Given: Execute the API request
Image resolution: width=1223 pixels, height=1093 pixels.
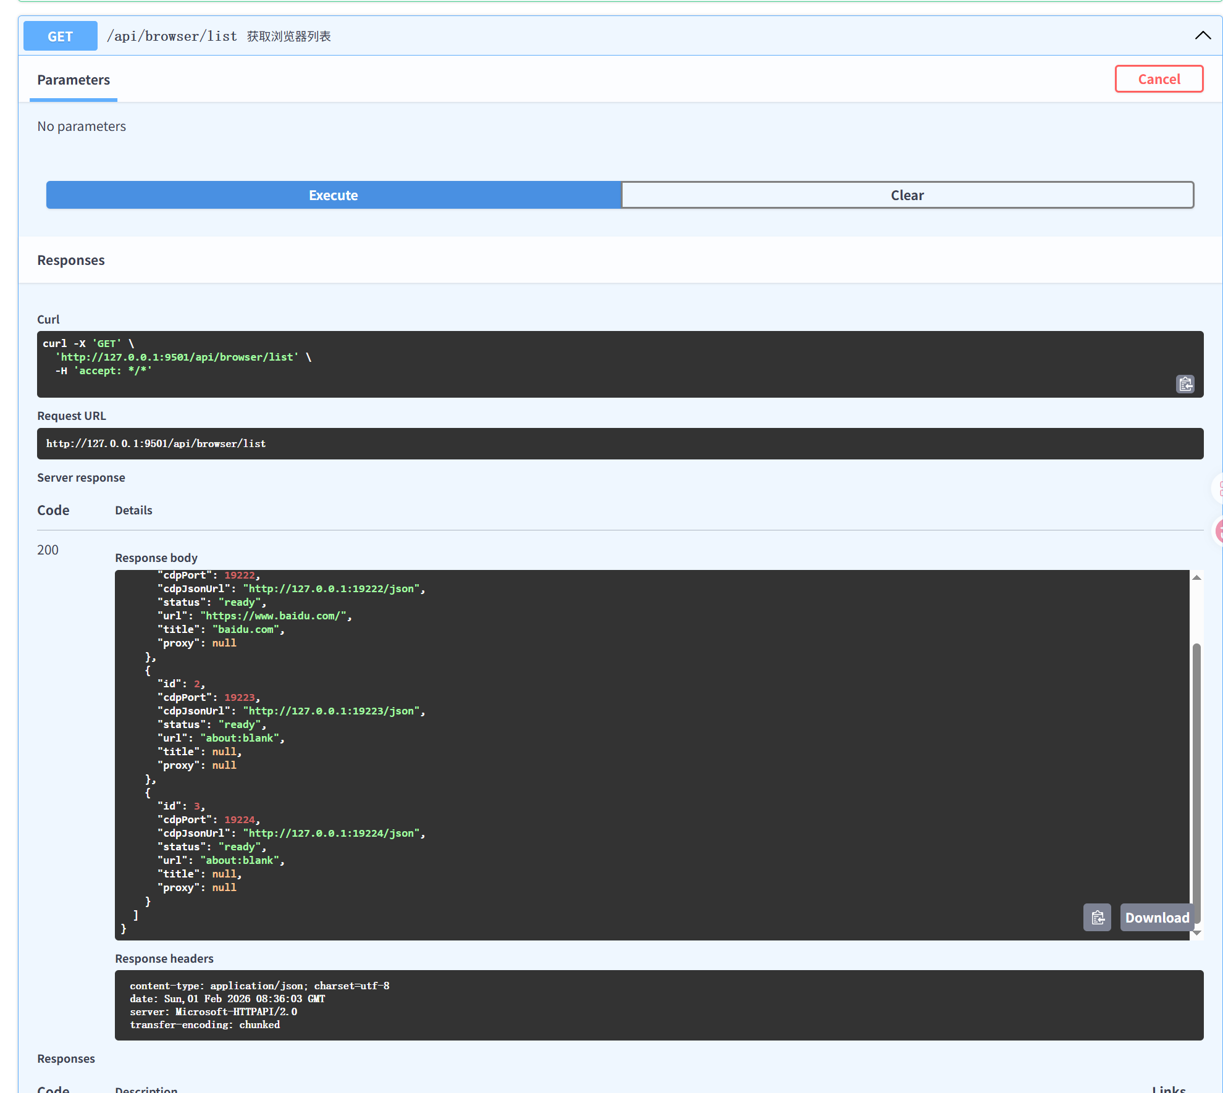Looking at the screenshot, I should click(334, 195).
